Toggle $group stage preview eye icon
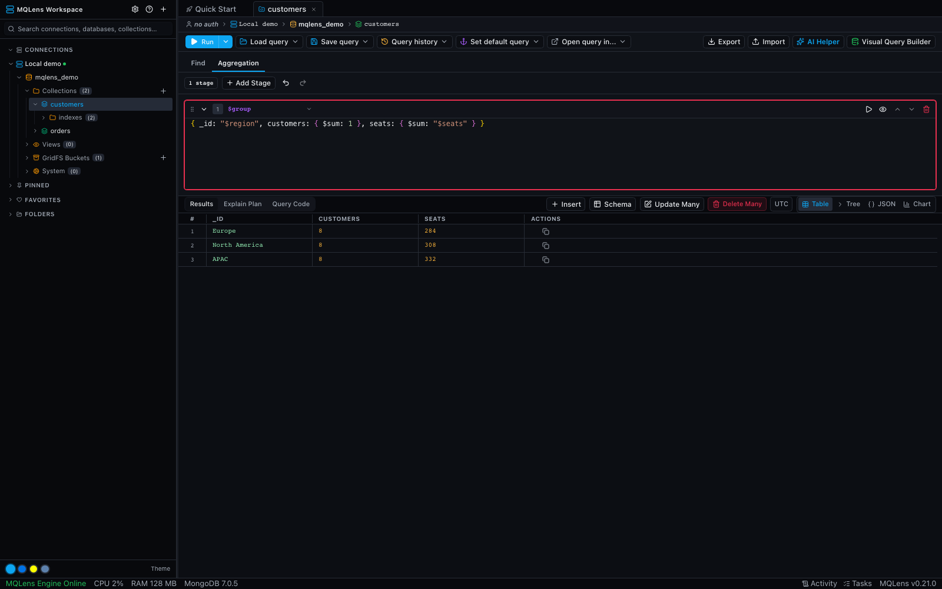 pyautogui.click(x=883, y=109)
